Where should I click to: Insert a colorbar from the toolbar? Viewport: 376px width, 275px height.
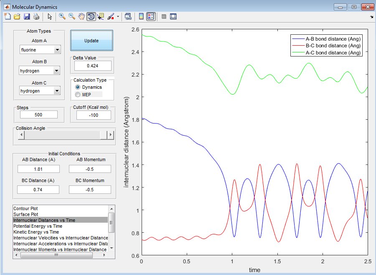[x=141, y=16]
